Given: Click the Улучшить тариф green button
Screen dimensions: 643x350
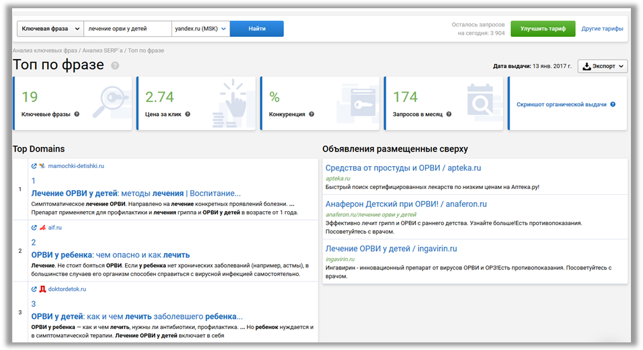Looking at the screenshot, I should (543, 29).
